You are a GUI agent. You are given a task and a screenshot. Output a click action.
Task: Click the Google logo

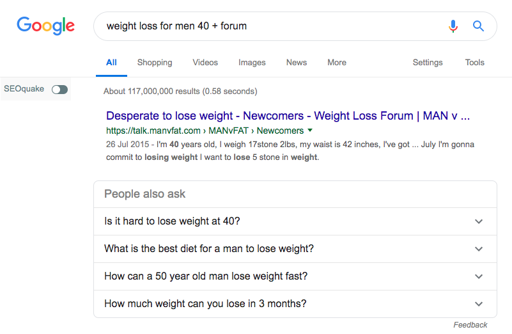[x=45, y=26]
